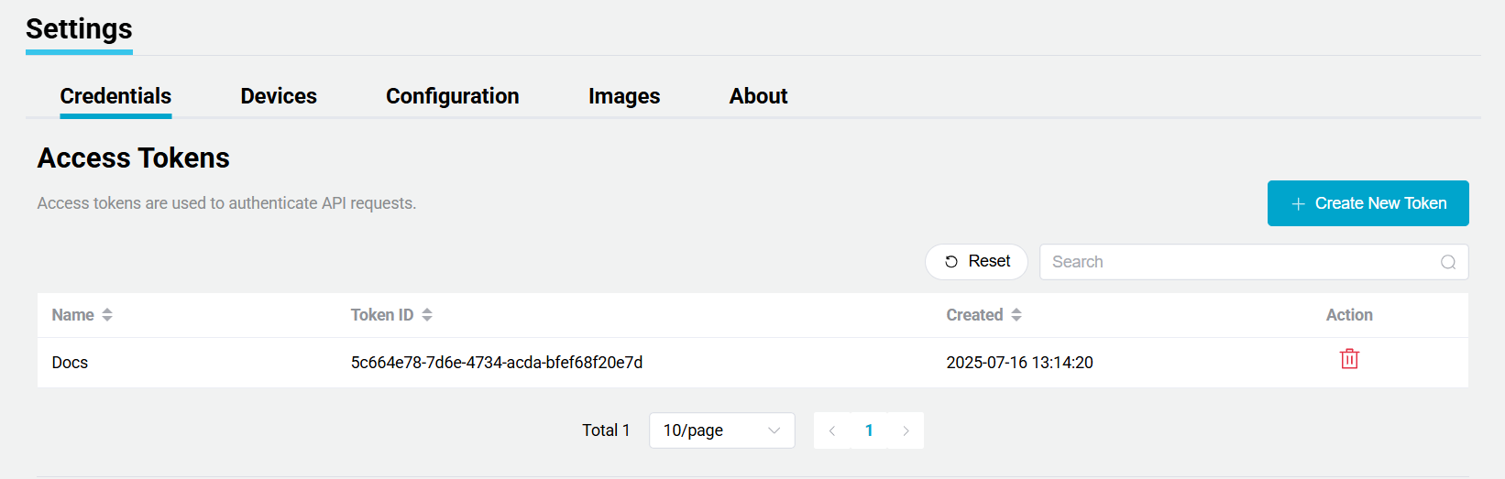Click the Access Tokens heading
The image size is (1505, 479).
pos(134,158)
